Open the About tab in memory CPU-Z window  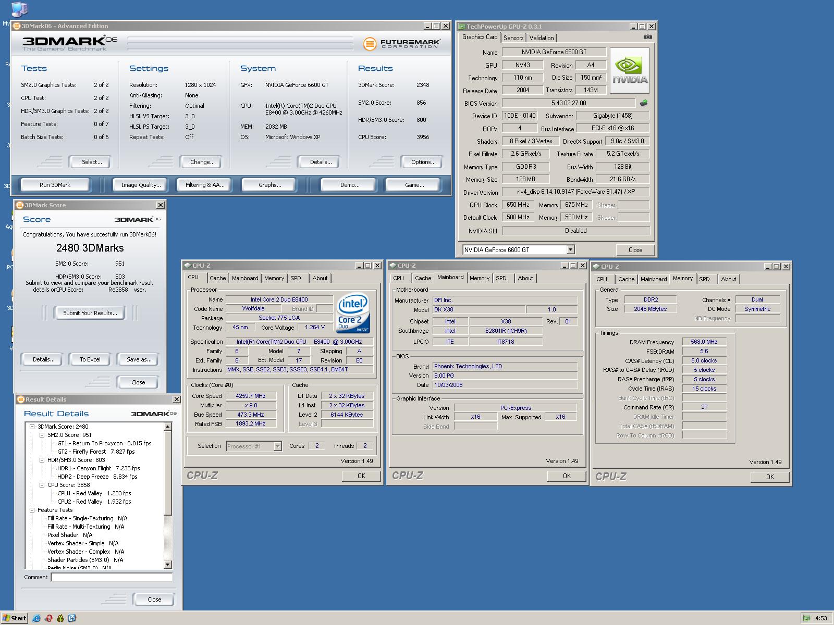click(x=729, y=279)
